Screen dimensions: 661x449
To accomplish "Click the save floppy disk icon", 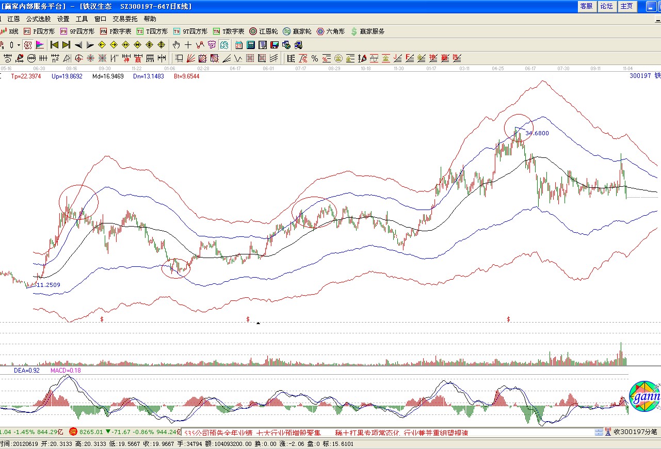I will [x=274, y=45].
